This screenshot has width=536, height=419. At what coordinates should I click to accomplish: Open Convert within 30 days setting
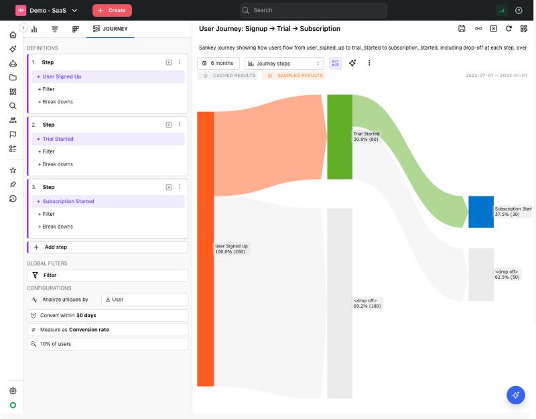coord(107,315)
